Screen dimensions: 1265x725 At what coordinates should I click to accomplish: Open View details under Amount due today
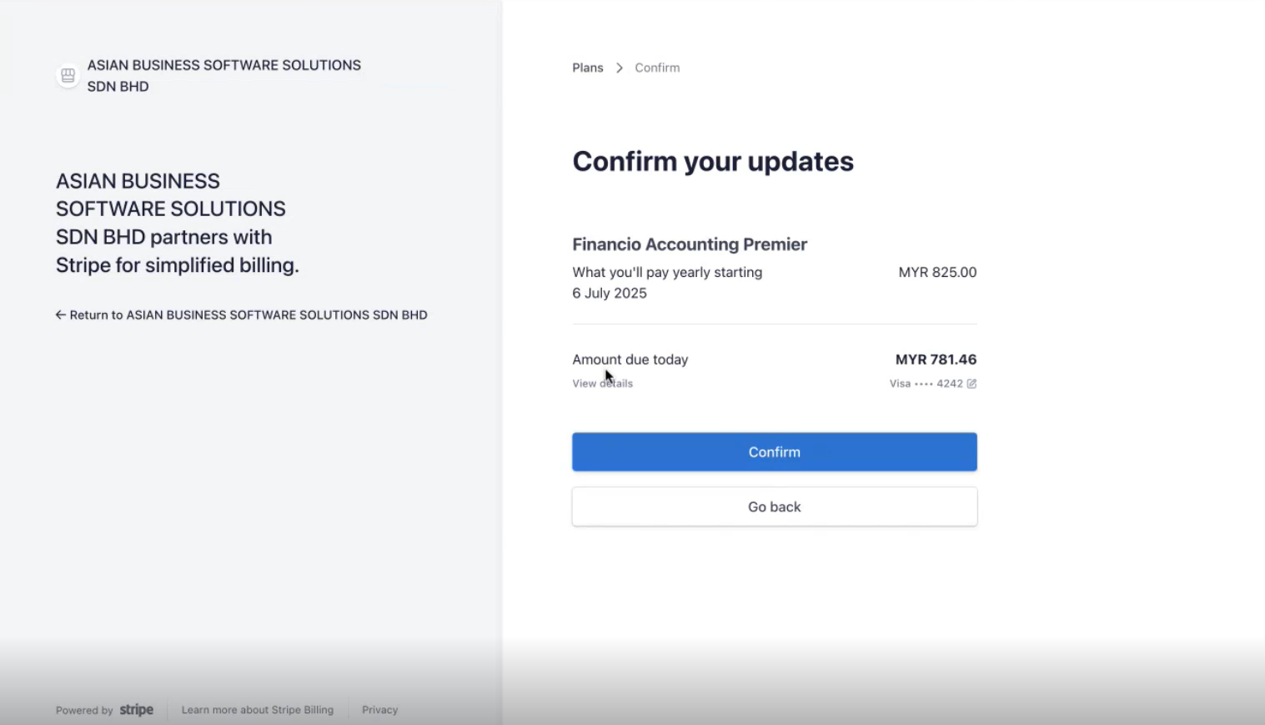[x=602, y=384]
